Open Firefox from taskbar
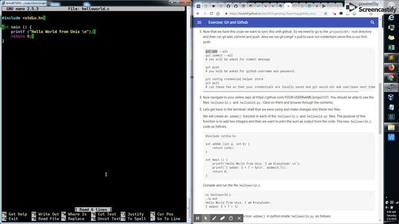399x224 pixels. click(391, 68)
